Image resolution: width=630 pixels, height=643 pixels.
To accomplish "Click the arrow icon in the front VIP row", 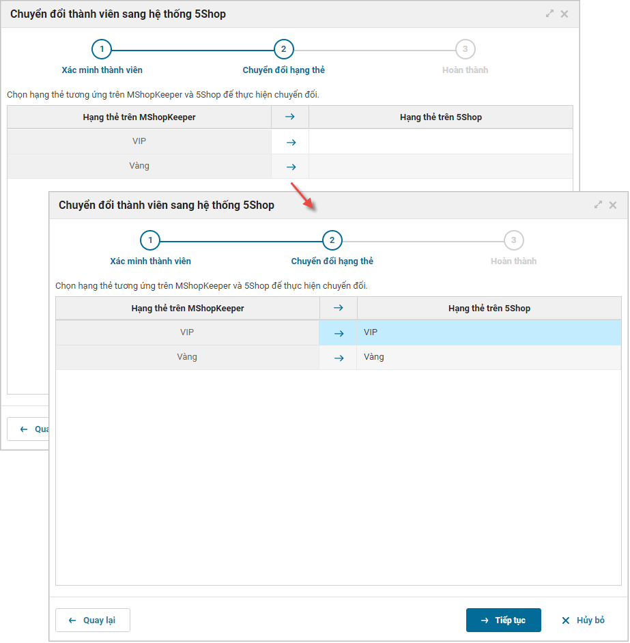I will [x=339, y=334].
